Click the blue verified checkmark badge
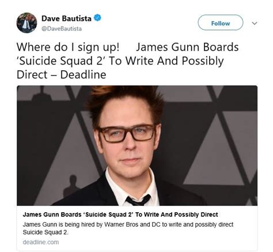This screenshot has height=252, width=273. click(97, 18)
